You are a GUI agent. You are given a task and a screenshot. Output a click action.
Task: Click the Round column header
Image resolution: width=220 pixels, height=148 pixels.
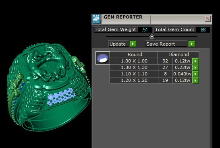pos(134,54)
